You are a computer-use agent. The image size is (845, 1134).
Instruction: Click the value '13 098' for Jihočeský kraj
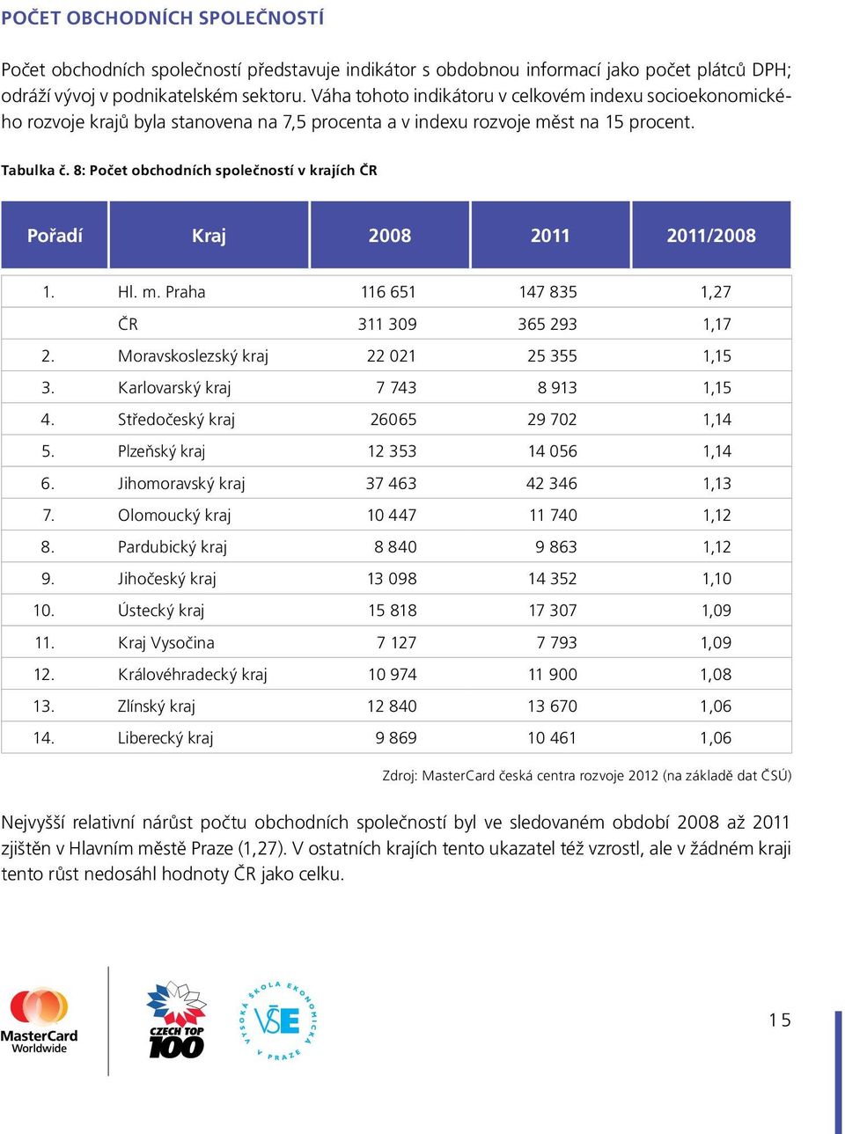coord(392,579)
